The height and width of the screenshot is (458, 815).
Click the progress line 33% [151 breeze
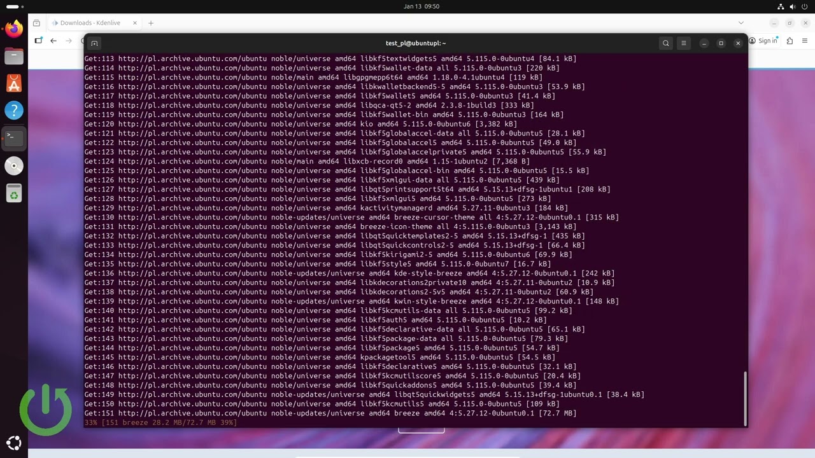160,422
